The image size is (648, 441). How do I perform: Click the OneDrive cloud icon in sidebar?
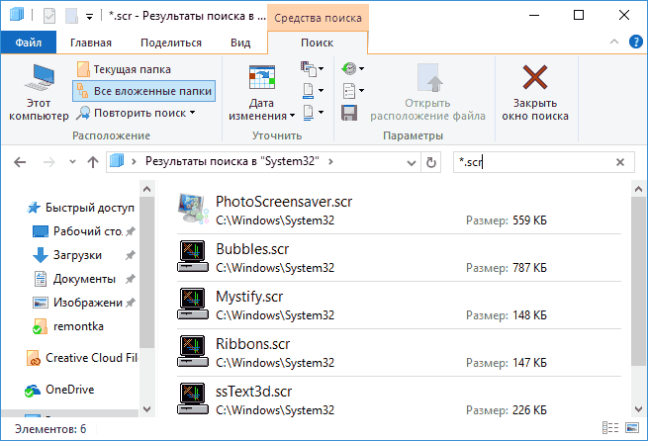point(32,390)
